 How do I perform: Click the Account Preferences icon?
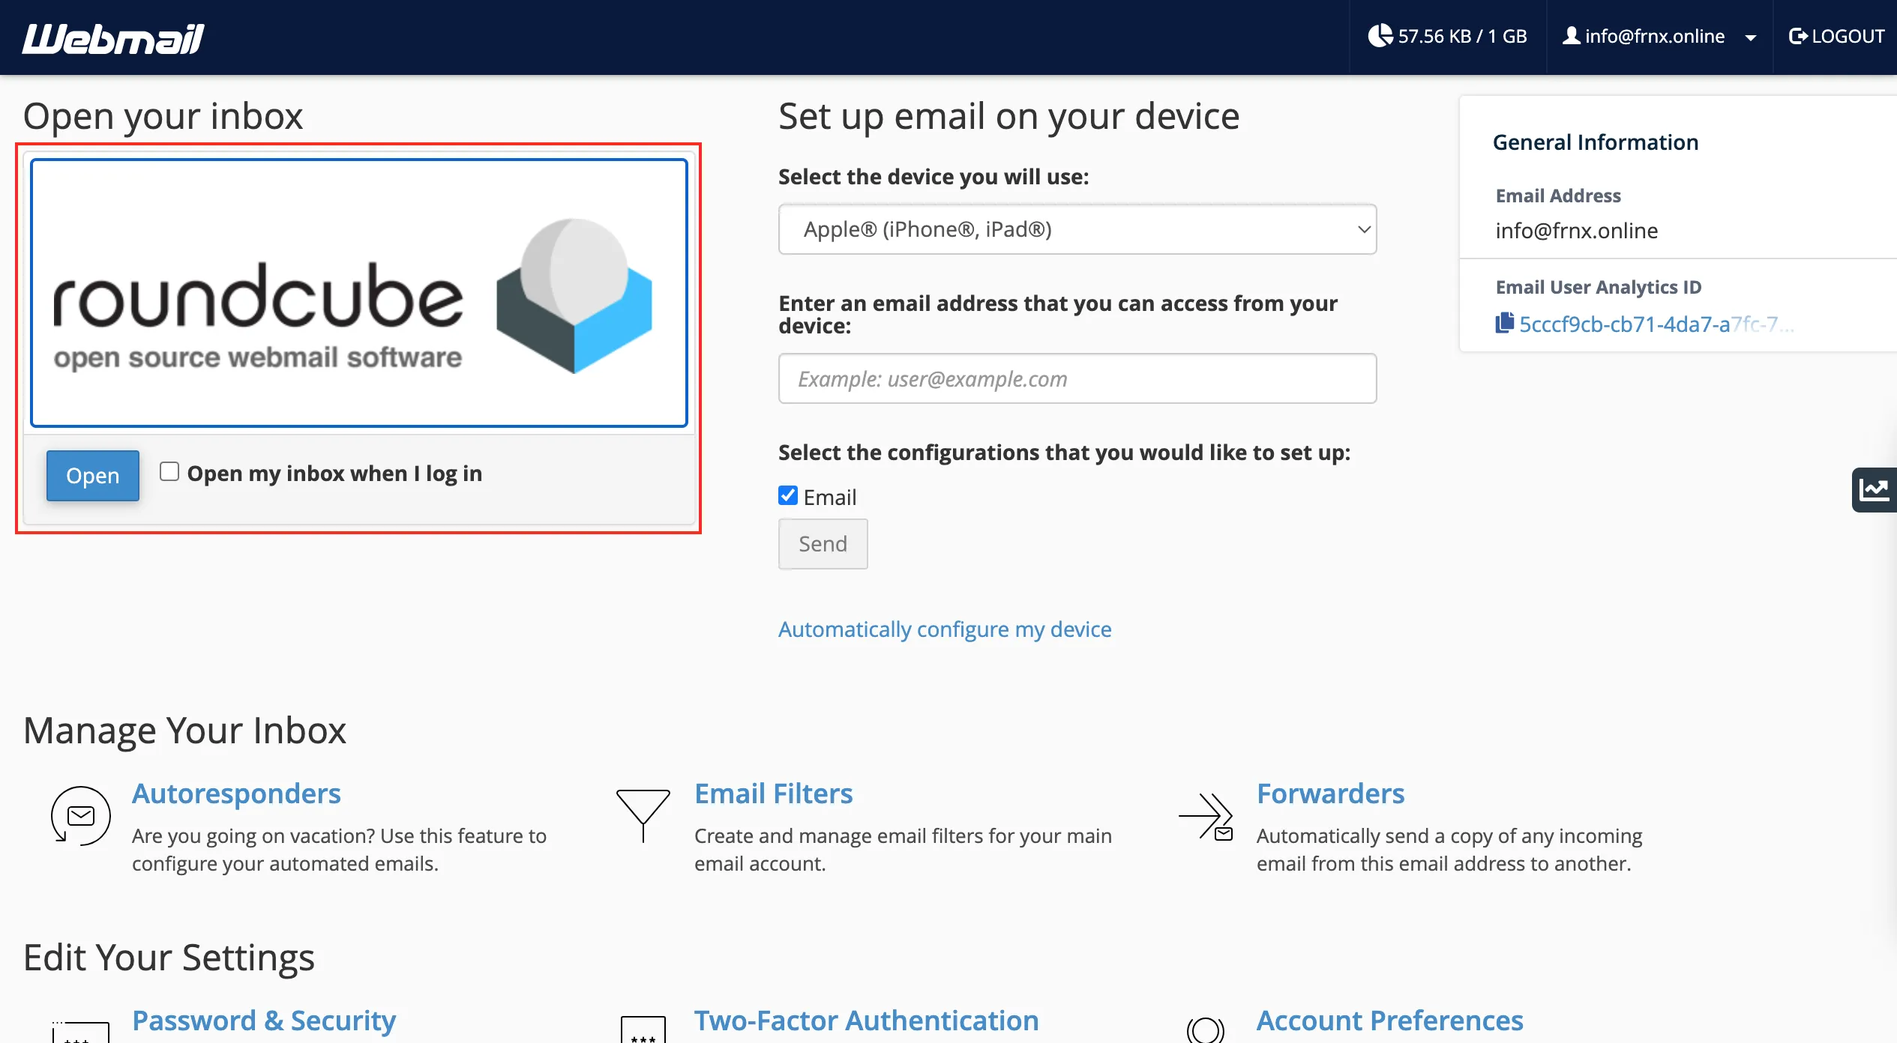pyautogui.click(x=1206, y=1030)
